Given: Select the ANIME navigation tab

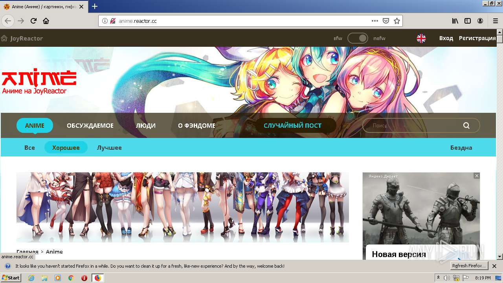Looking at the screenshot, I should pos(35,125).
